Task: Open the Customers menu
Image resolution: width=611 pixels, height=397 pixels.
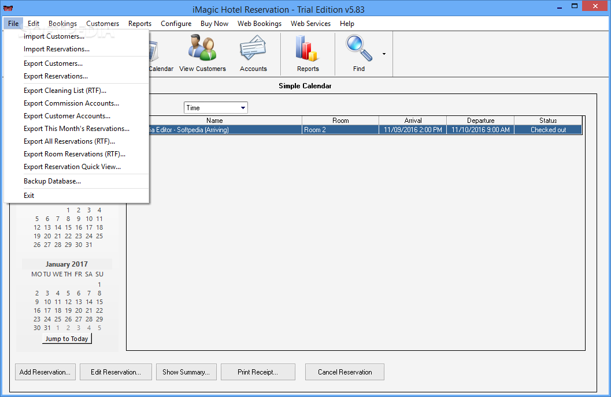Action: point(102,23)
